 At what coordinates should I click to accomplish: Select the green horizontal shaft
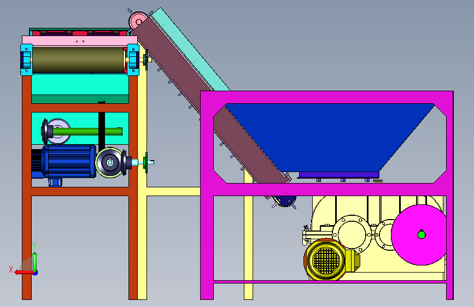[87, 132]
